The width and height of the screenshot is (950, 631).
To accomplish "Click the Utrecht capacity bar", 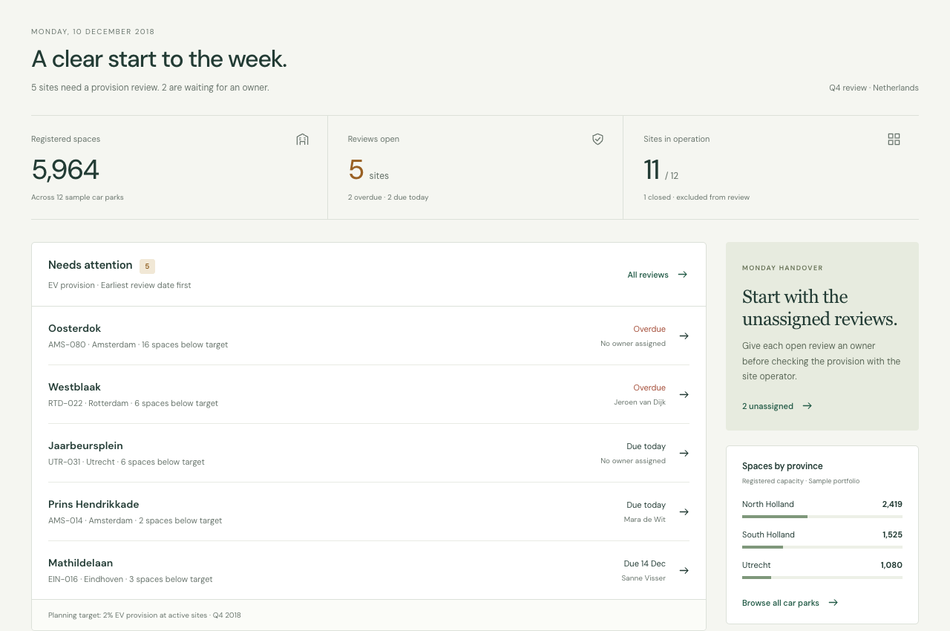I will [822, 577].
